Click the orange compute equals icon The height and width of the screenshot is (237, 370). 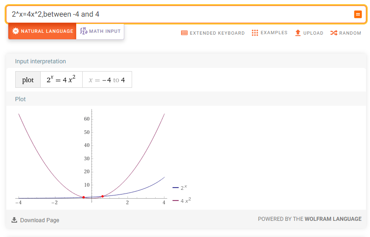point(358,14)
